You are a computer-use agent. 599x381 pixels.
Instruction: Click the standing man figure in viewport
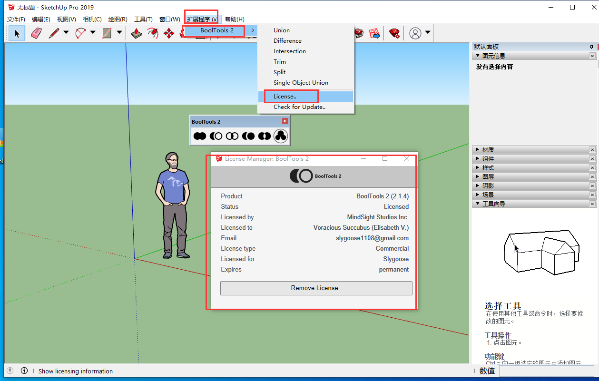click(x=173, y=205)
